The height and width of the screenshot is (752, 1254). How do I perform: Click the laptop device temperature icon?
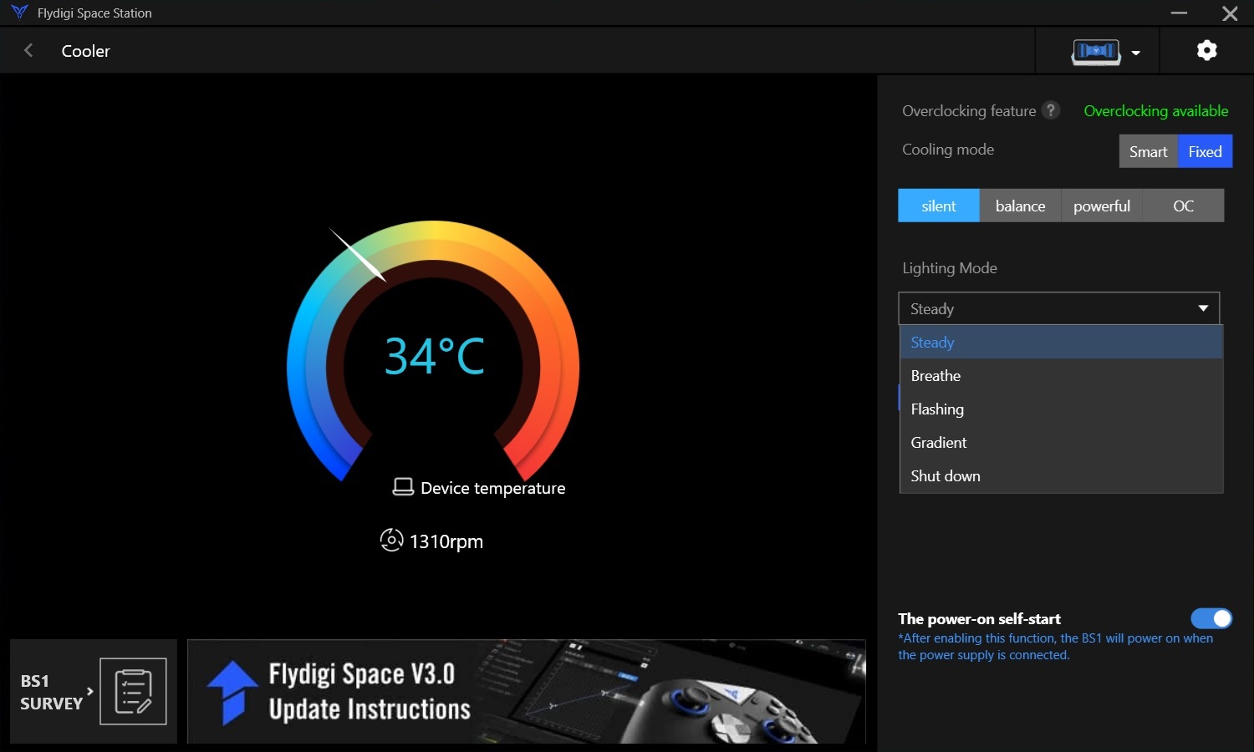tap(403, 487)
